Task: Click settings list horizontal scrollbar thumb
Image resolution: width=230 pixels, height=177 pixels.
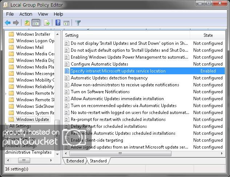Action: click(120, 153)
